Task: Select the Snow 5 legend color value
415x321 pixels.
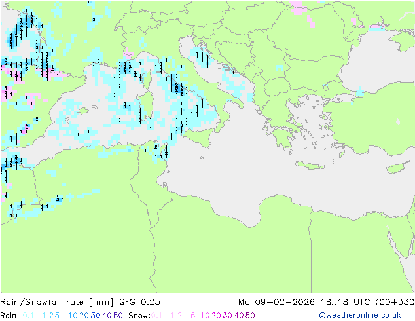Action: click(193, 316)
